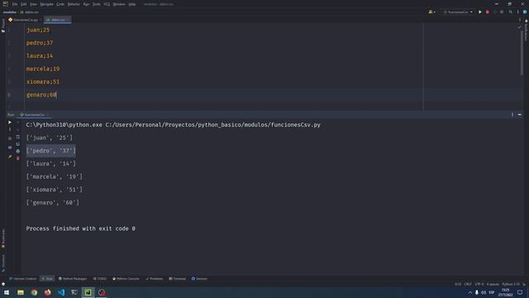Screen dimensions: 529x298
Task: Open the Version Control tool window
Action: (x=22, y=279)
